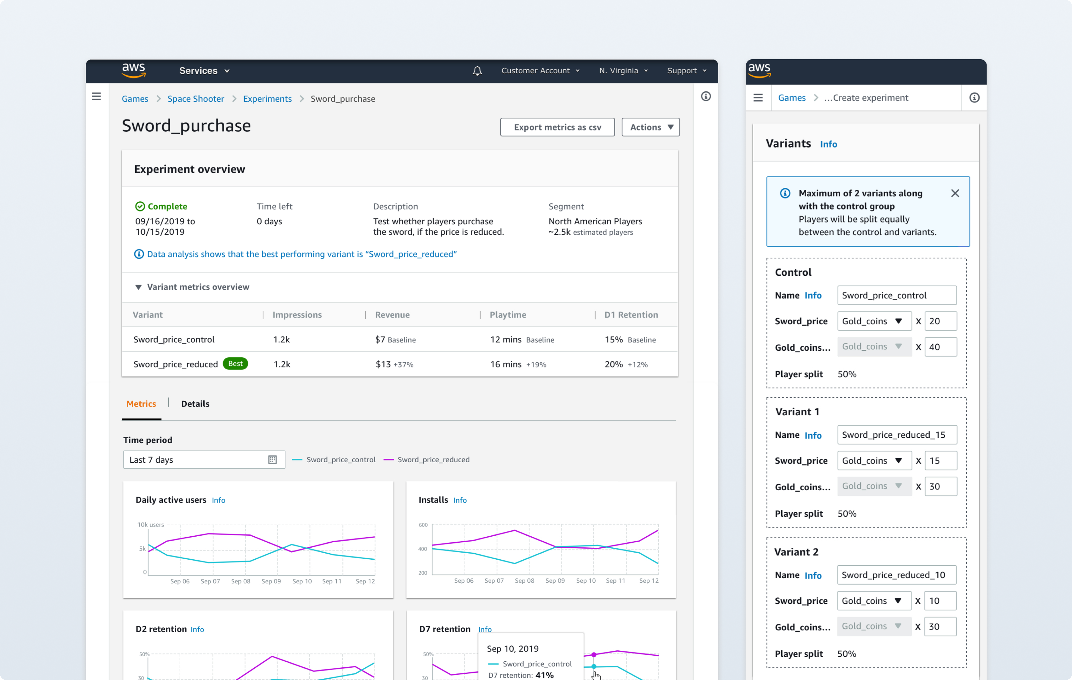Viewport: 1072px width, 680px height.
Task: Click the Best badge on Sword_price_reduced
Action: [235, 364]
